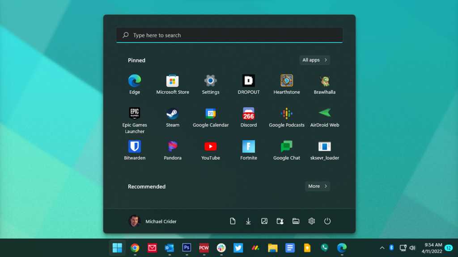Image resolution: width=458 pixels, height=257 pixels.
Task: Launch sksevr_loader shortcut
Action: 325,150
